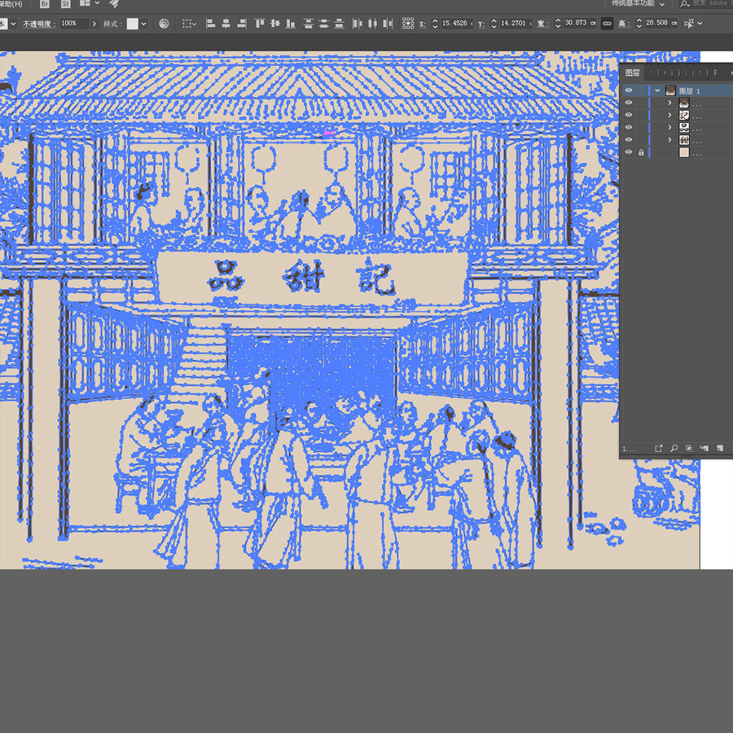Click horizontal distribute left icon
Viewport: 733px width, 733px height.
click(x=358, y=24)
